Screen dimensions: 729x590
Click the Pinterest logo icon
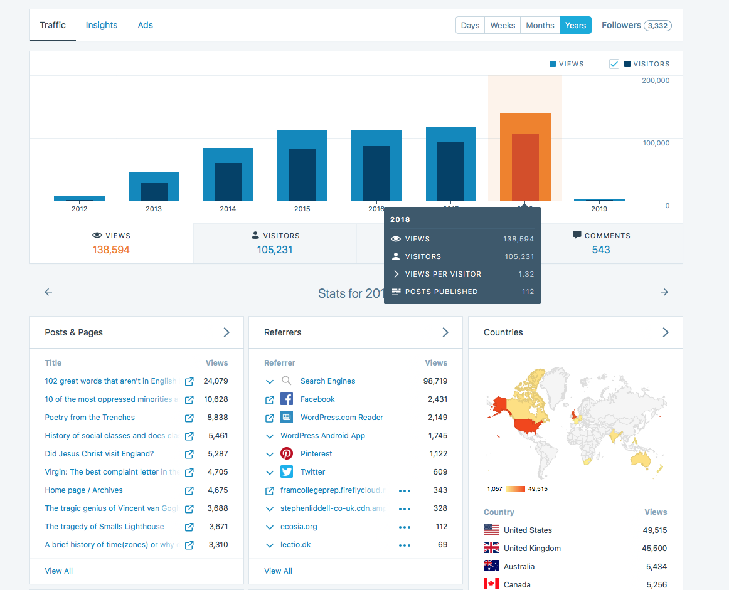287,454
